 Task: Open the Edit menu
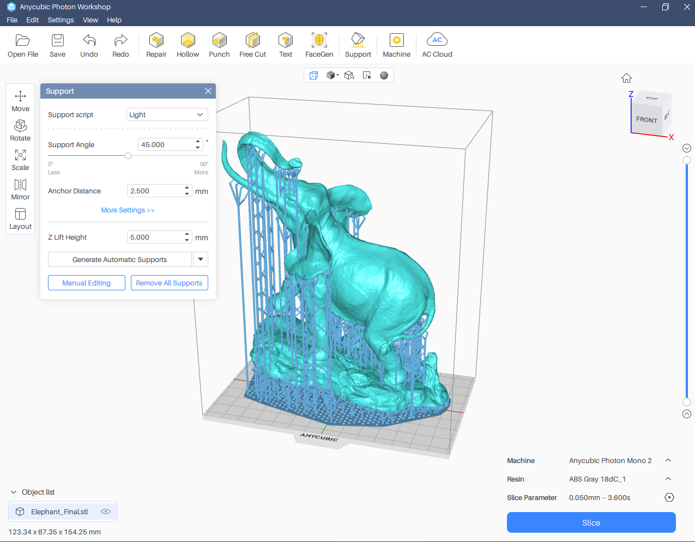33,20
